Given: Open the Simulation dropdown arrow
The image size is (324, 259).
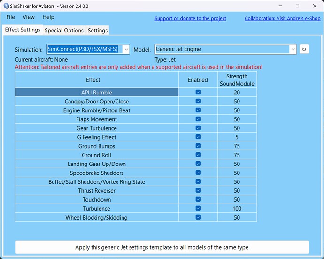Looking at the screenshot, I should tap(126, 49).
